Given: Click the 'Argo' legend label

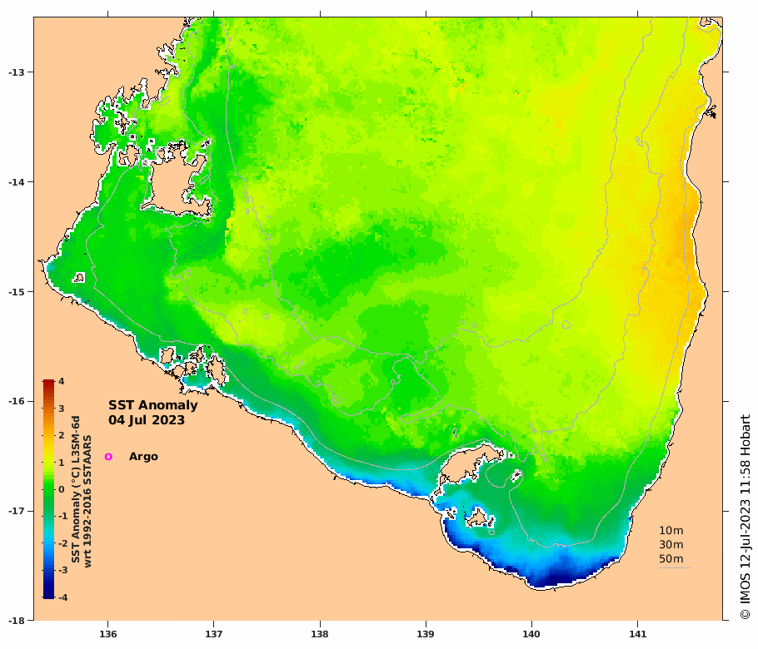Looking at the screenshot, I should click(x=143, y=457).
